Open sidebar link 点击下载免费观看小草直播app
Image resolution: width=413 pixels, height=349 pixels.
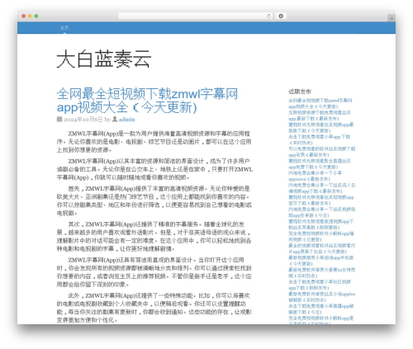[321, 309]
